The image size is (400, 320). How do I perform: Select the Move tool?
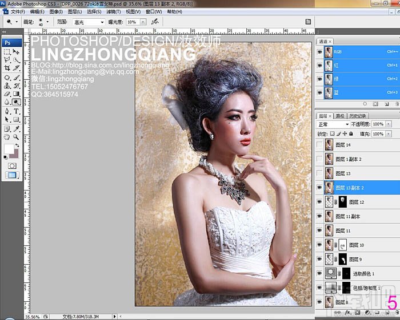(16, 52)
